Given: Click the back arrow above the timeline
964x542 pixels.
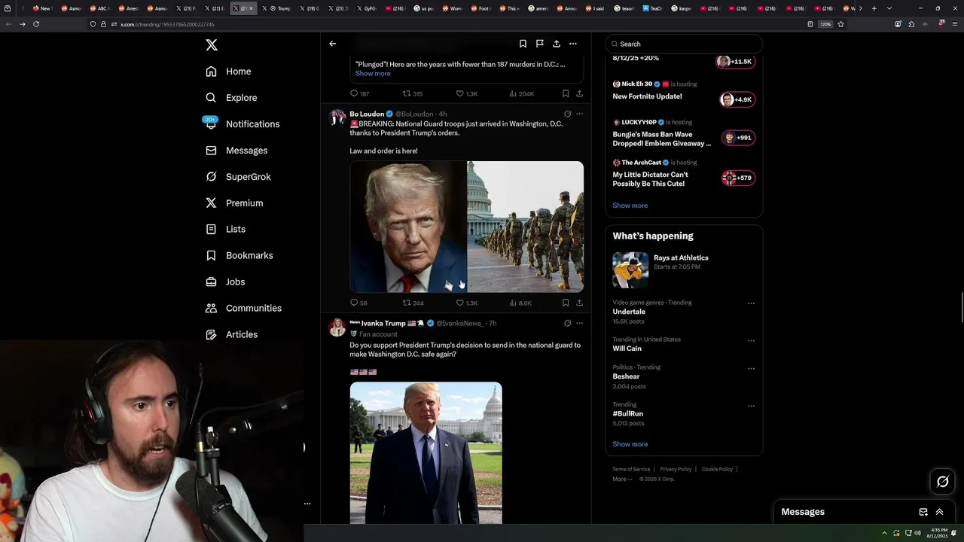Looking at the screenshot, I should tap(332, 44).
